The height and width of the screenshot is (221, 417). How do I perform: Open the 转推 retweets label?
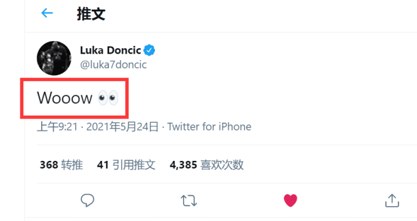point(72,165)
